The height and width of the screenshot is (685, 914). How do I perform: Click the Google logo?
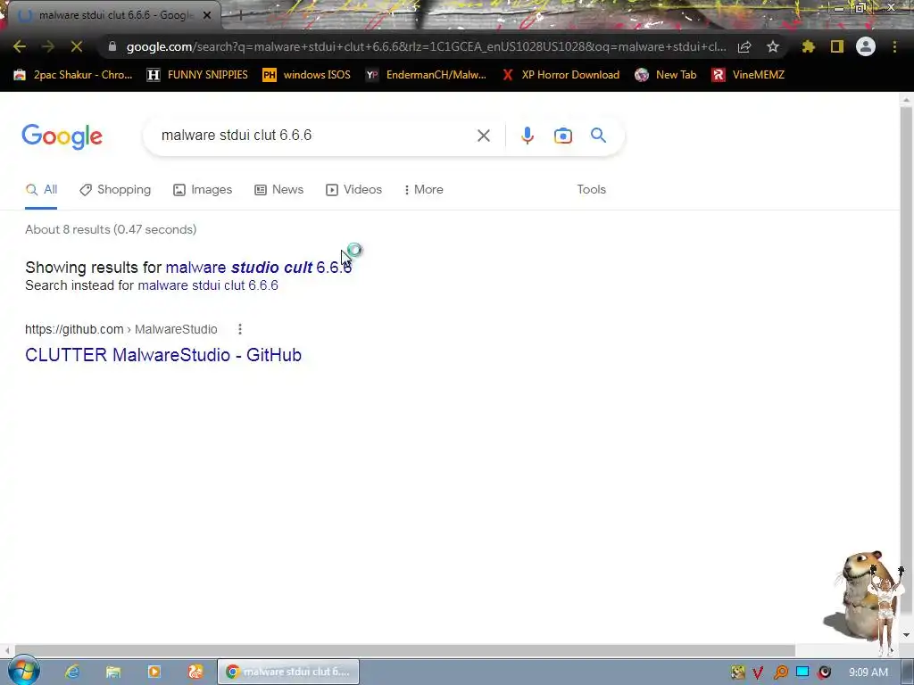pos(62,136)
